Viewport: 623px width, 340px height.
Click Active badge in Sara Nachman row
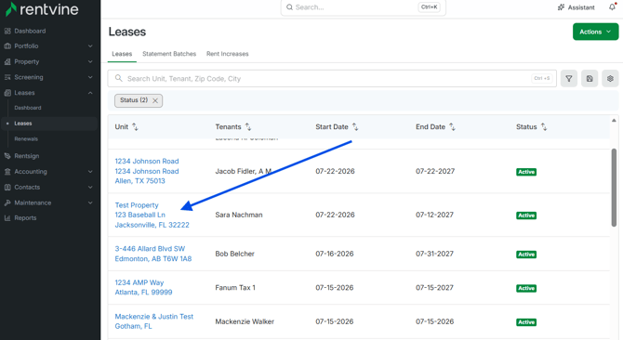526,216
